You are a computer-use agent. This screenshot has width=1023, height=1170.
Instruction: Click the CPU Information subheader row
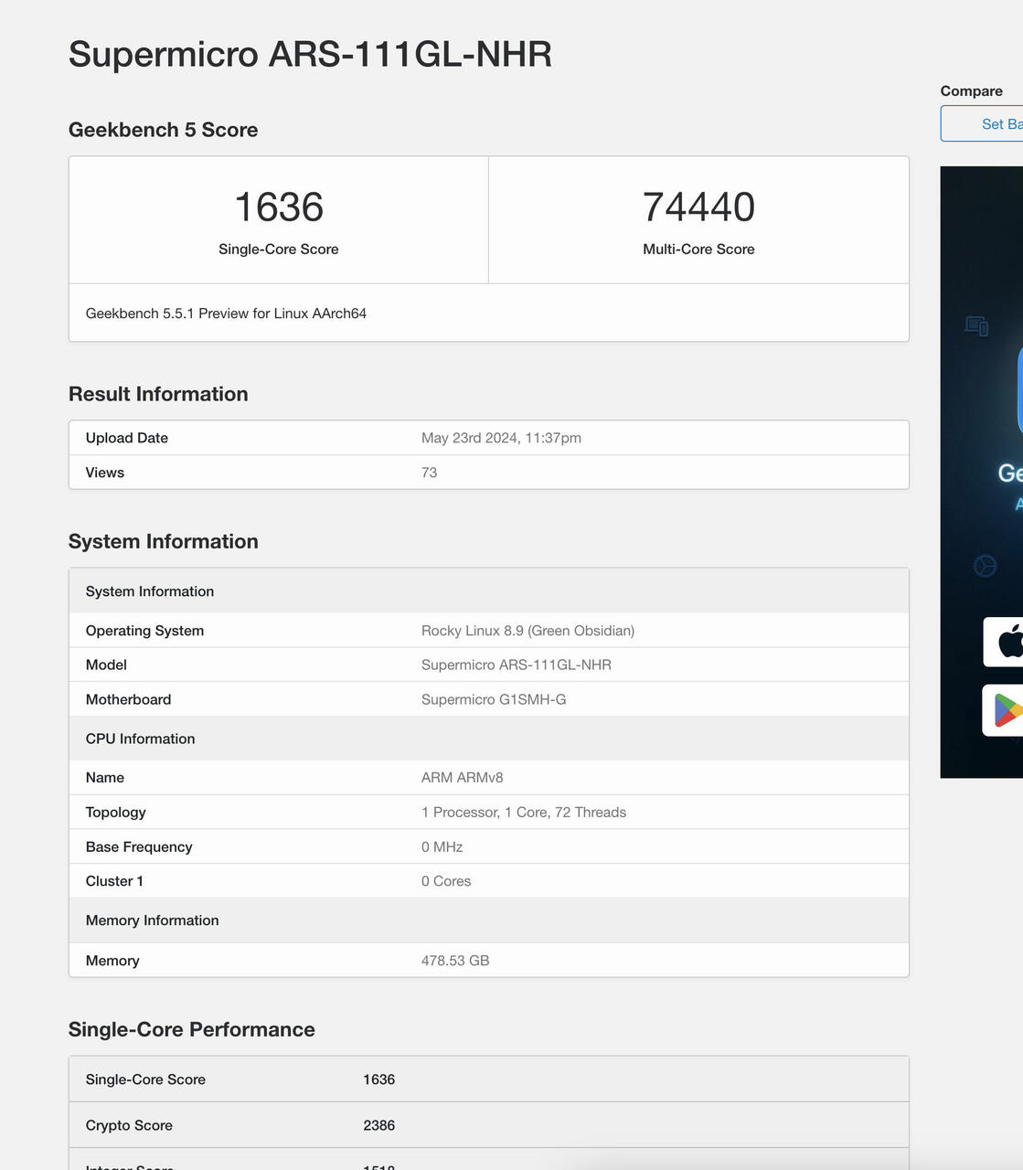489,739
